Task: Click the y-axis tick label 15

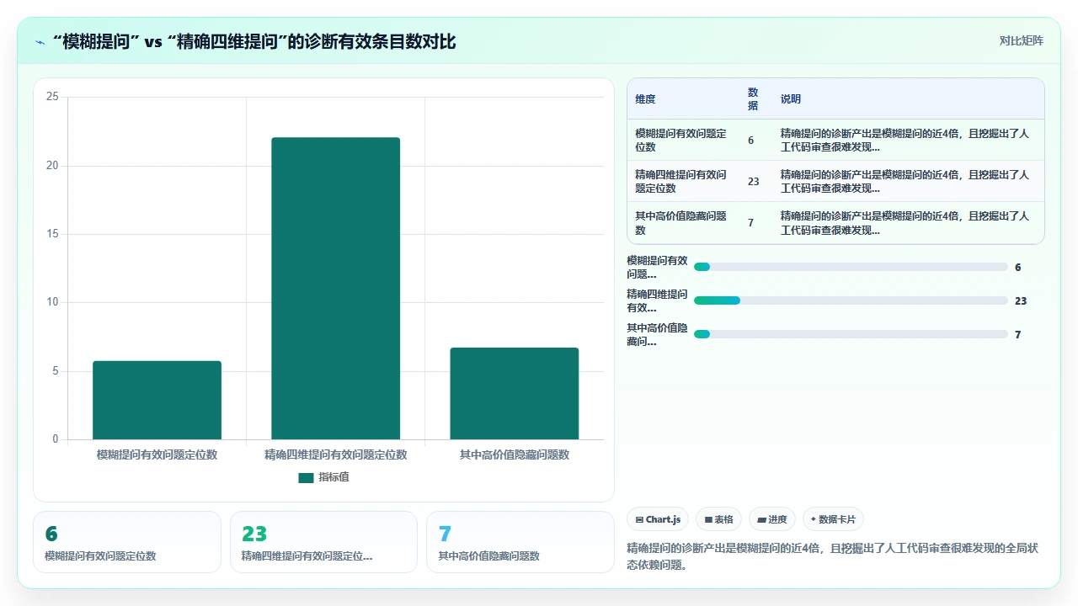Action: [52, 234]
